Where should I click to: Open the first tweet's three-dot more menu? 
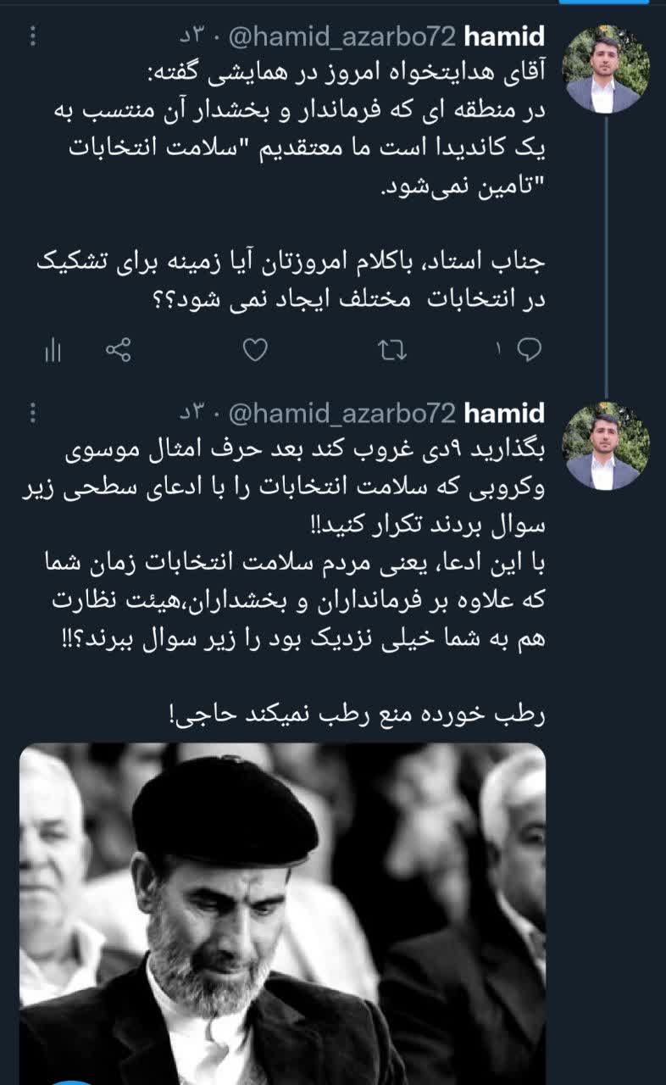coord(34,36)
